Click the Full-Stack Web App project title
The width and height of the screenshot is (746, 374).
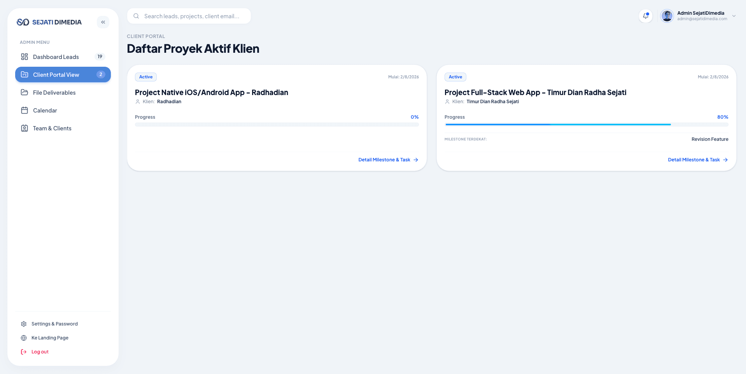click(535, 92)
